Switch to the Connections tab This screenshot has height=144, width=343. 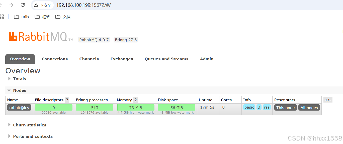(x=55, y=59)
